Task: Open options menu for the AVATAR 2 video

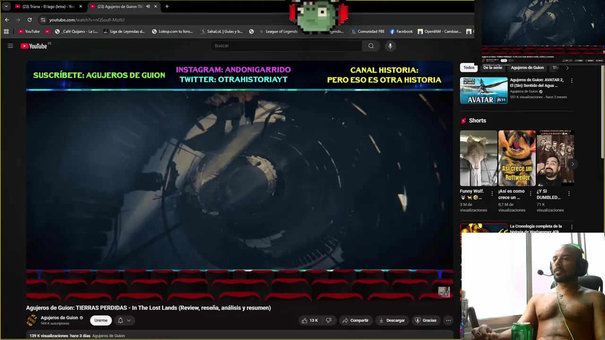Action: point(571,81)
